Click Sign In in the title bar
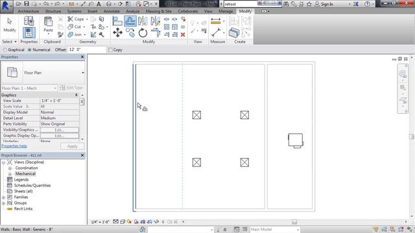415x233 pixels. 327,4
